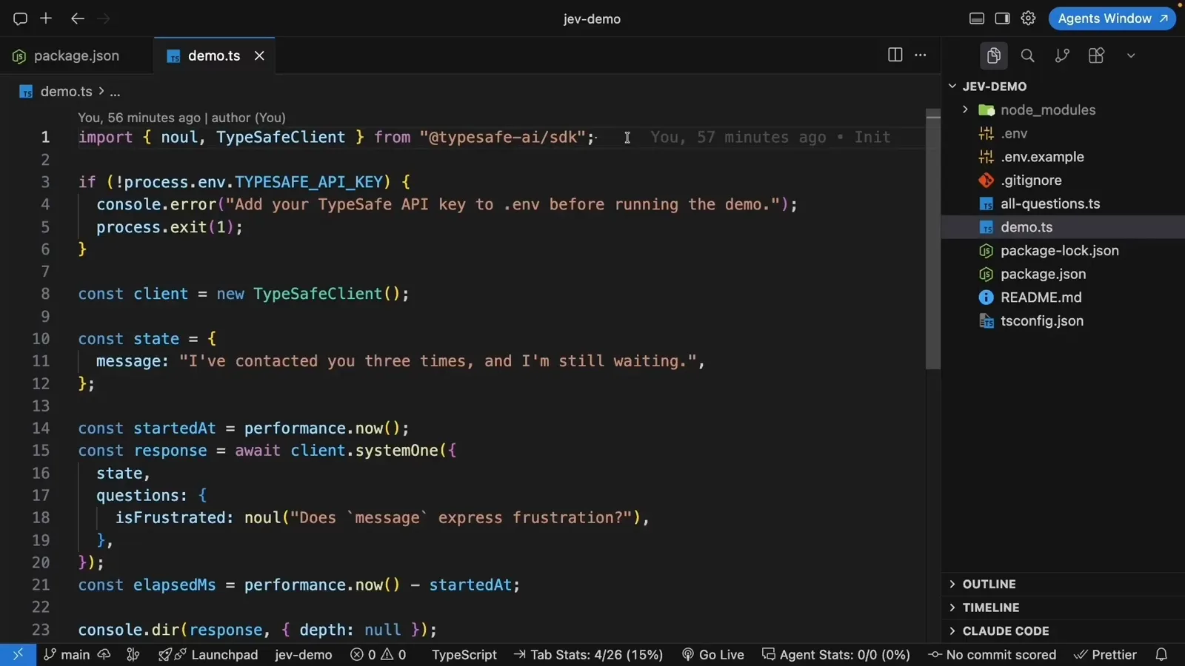Expand the node_modules folder

(1063, 110)
